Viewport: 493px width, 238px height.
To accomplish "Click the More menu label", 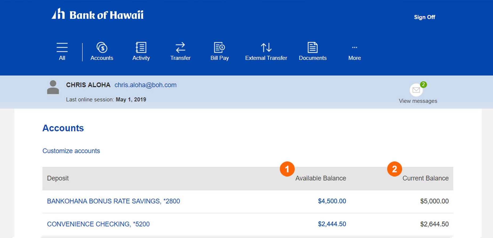I will tap(354, 58).
